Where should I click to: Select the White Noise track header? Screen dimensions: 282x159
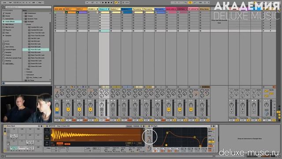tap(204, 9)
